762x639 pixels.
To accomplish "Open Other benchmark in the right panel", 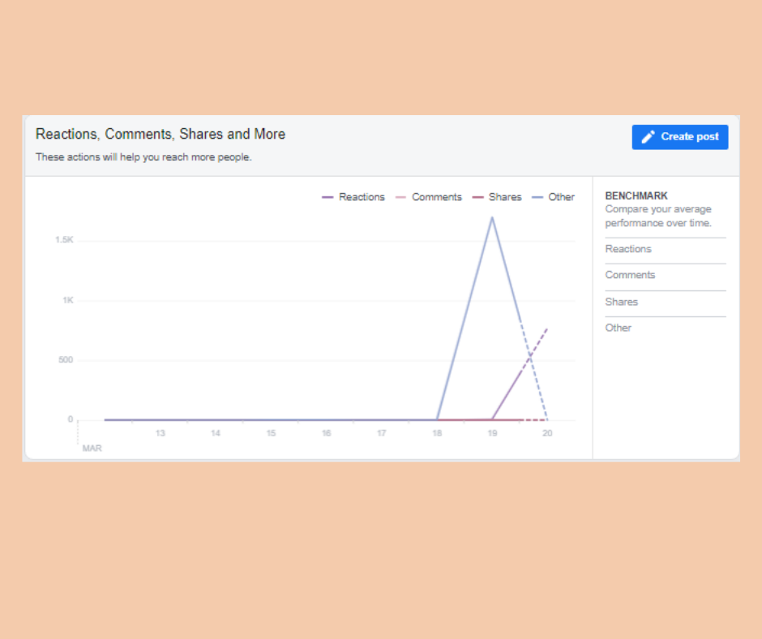I will 619,328.
